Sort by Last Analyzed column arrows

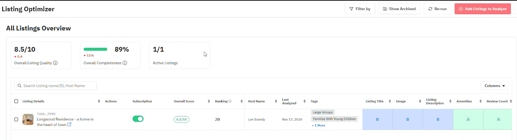tap(304, 101)
